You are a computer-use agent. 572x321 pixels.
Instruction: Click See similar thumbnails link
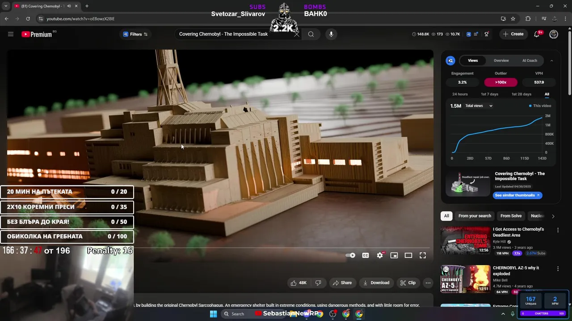(x=517, y=195)
